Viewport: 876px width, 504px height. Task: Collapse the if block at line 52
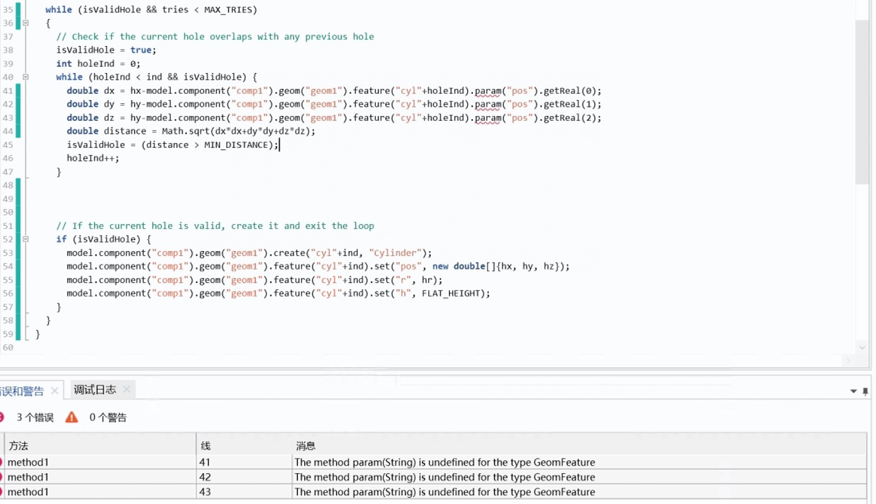tap(26, 239)
